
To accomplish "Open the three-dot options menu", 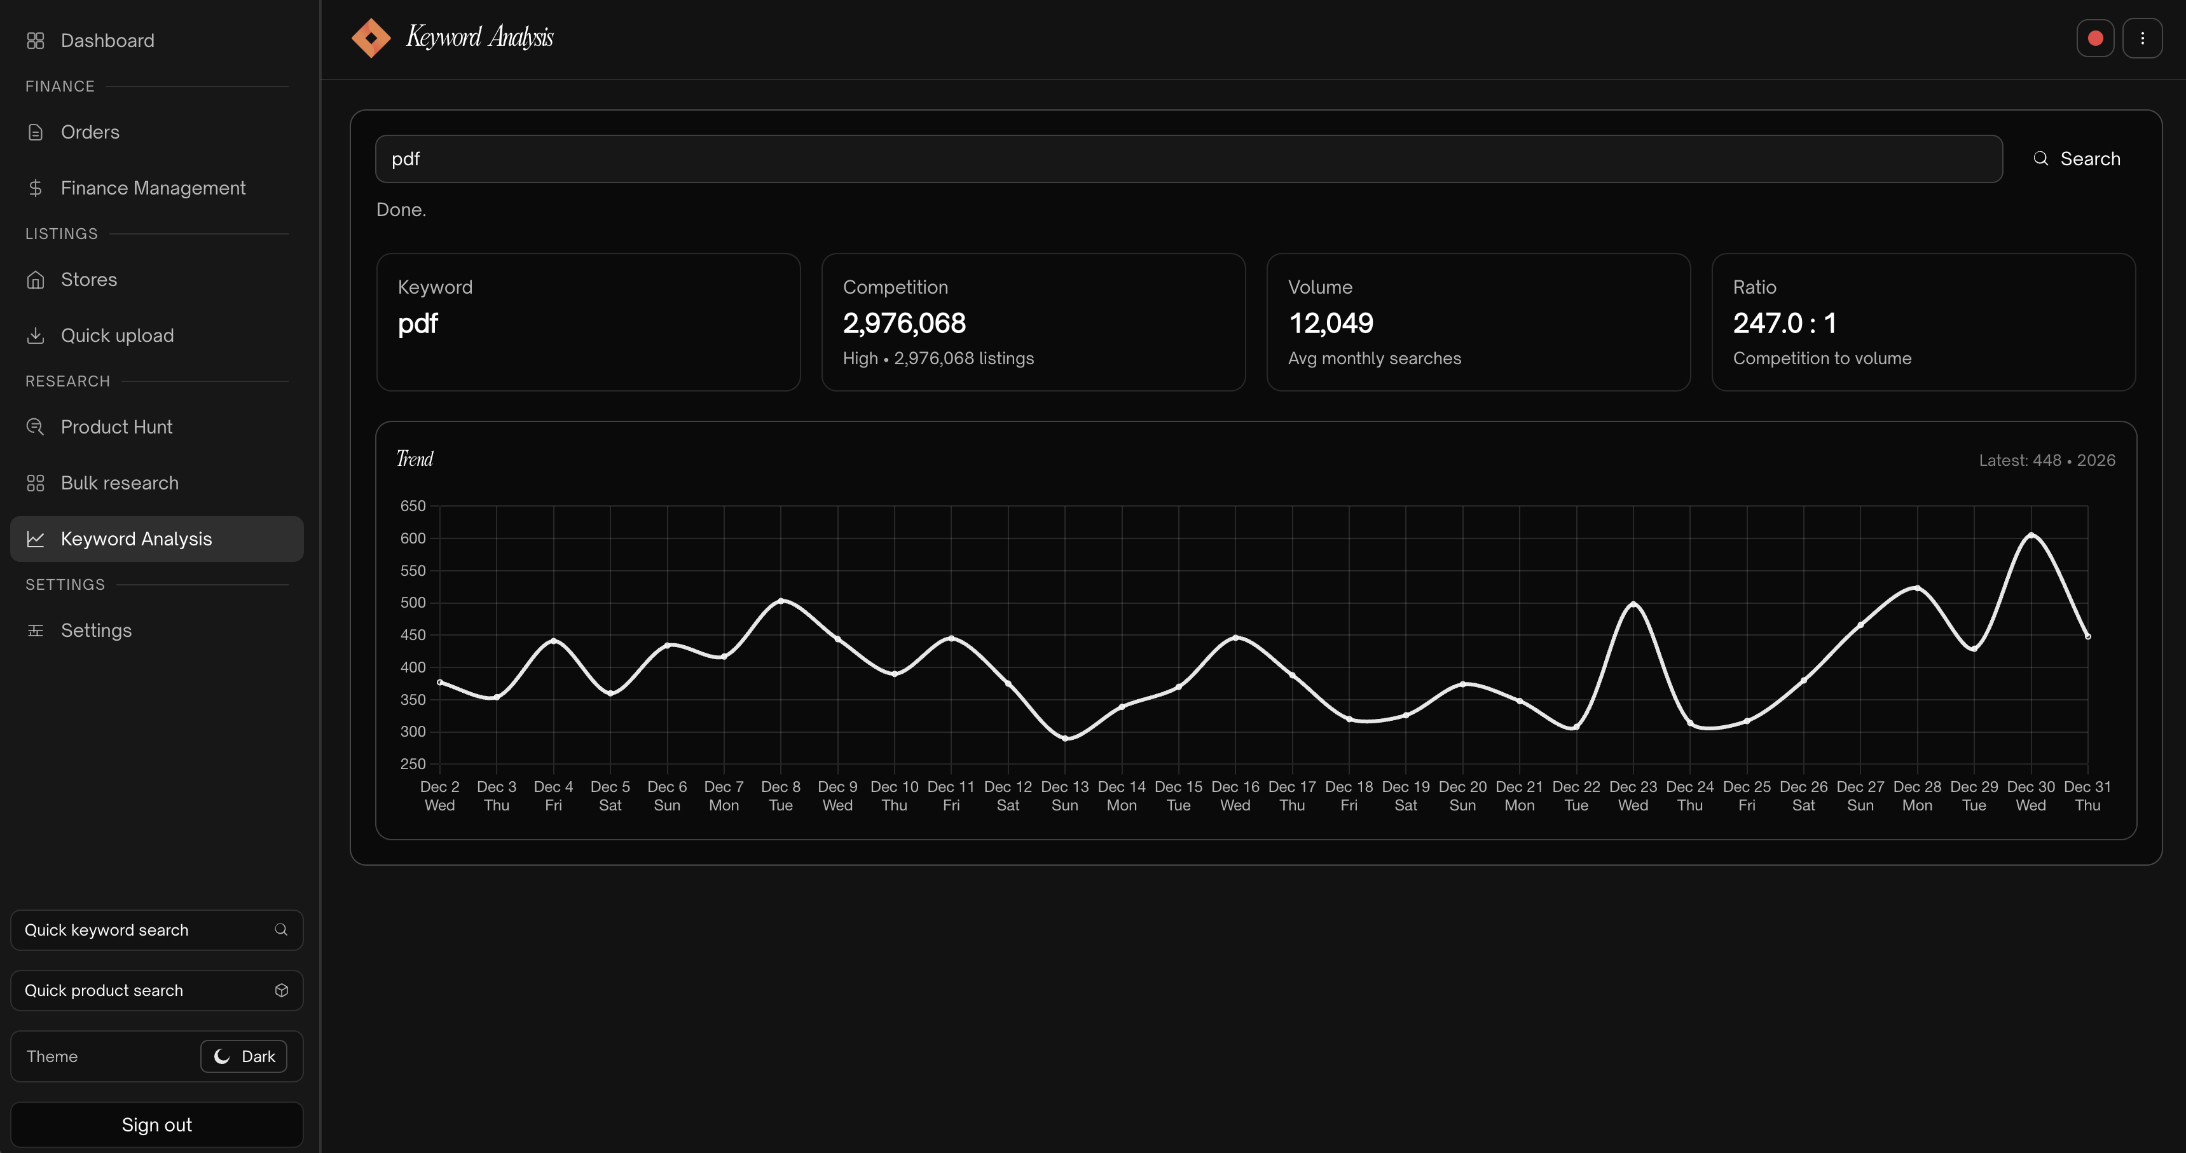I will point(2142,38).
